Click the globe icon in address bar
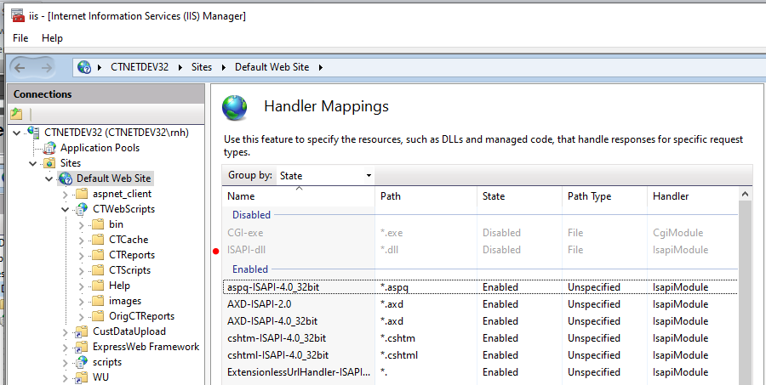Image resolution: width=766 pixels, height=385 pixels. pyautogui.click(x=84, y=67)
